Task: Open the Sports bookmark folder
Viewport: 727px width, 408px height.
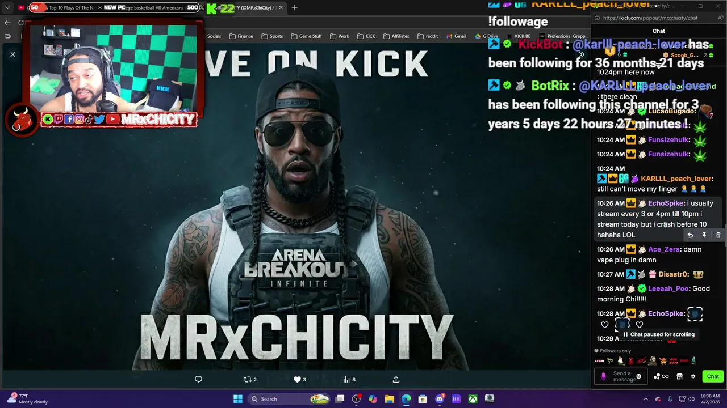Action: pyautogui.click(x=272, y=36)
